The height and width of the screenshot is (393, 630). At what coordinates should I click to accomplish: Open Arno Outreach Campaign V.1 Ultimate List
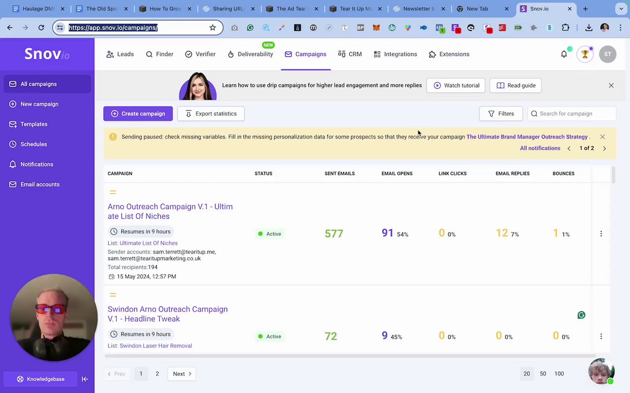tap(170, 211)
